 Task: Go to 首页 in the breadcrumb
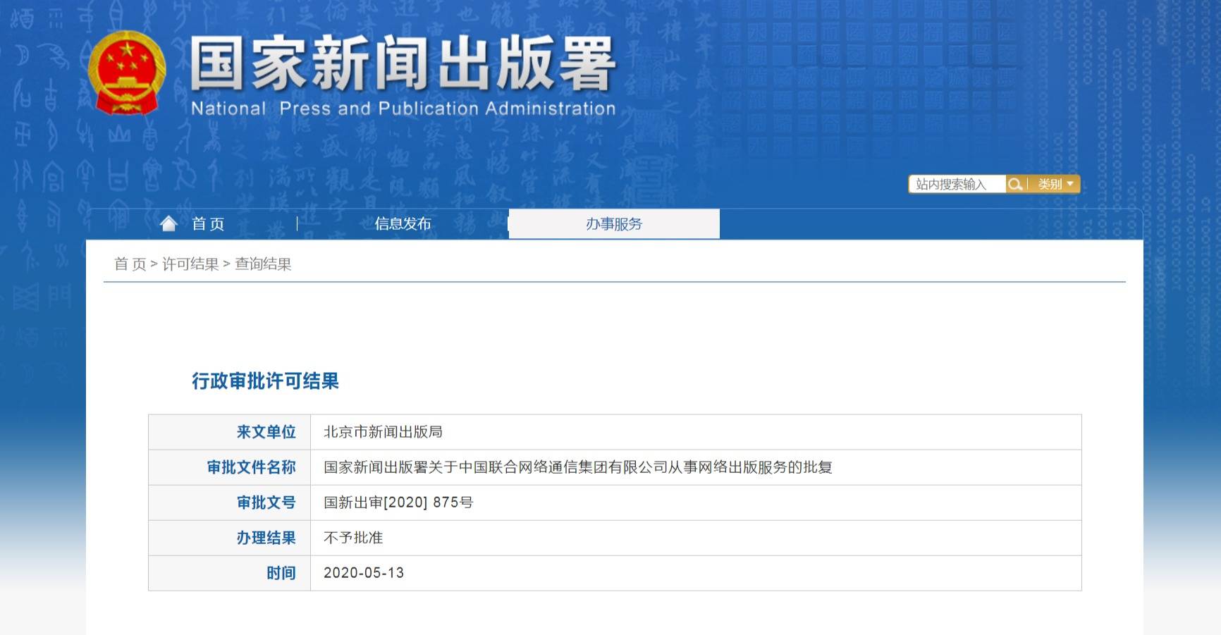tap(130, 264)
